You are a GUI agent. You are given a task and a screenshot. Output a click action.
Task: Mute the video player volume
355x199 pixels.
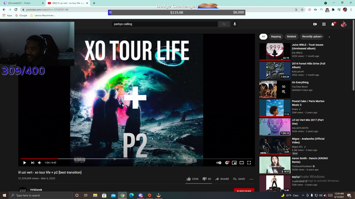pyautogui.click(x=39, y=163)
